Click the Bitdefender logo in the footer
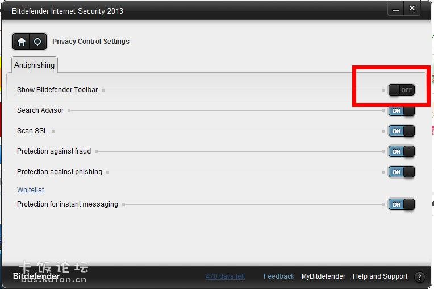This screenshot has width=434, height=289. coord(36,276)
